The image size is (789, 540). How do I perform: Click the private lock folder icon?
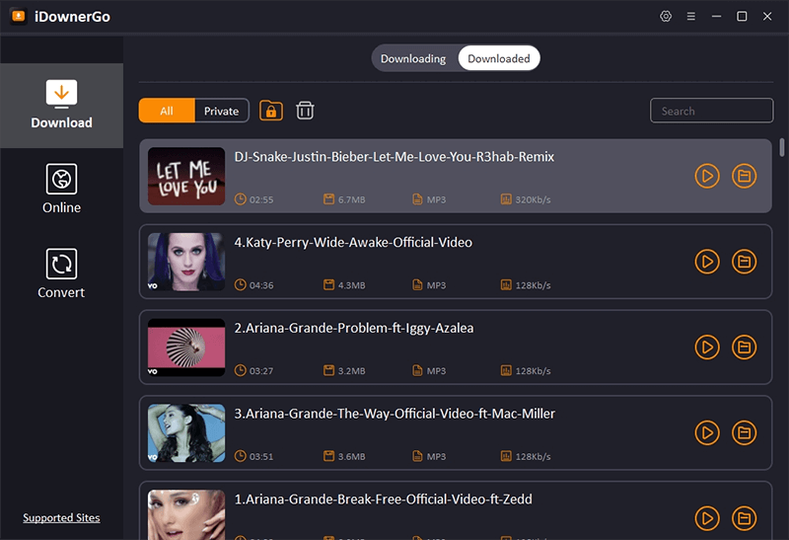pyautogui.click(x=271, y=111)
